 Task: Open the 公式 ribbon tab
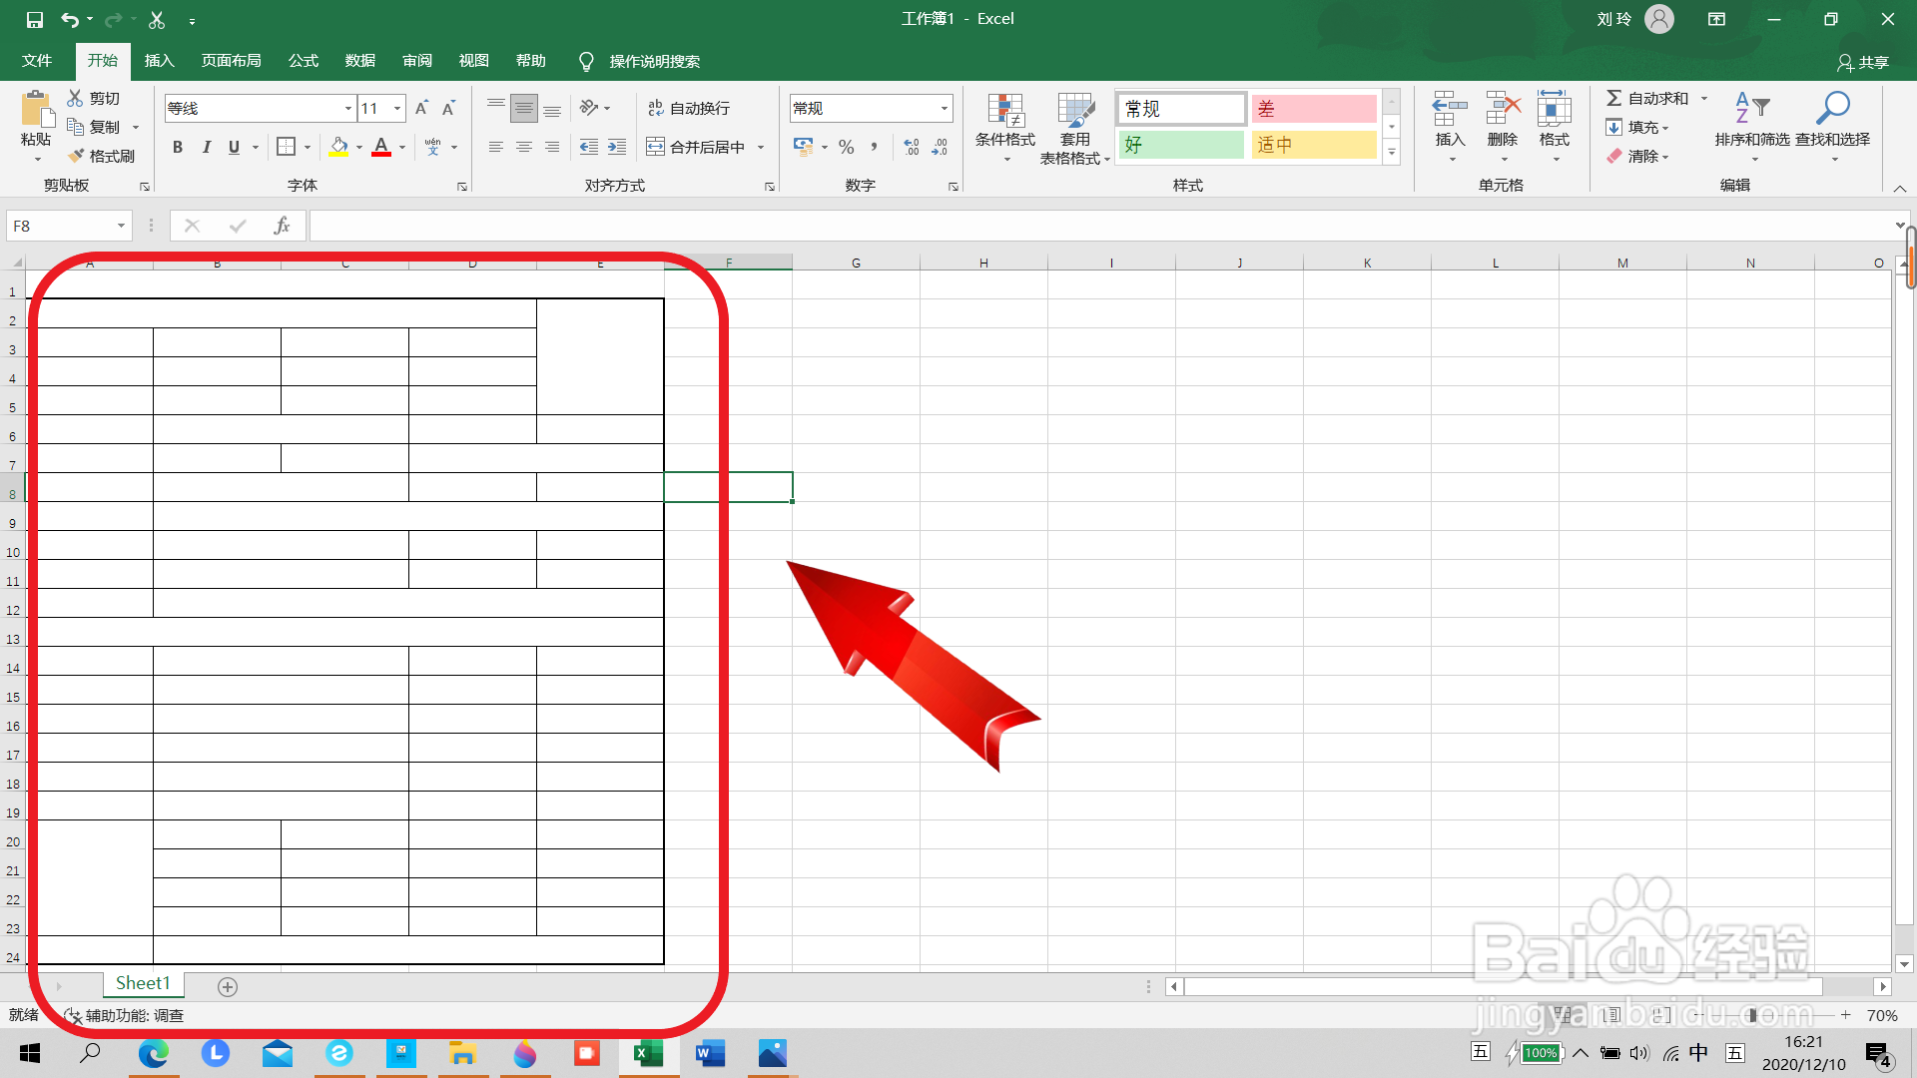(x=303, y=61)
